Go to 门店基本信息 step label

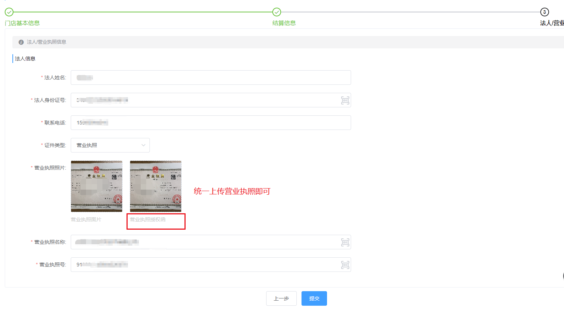pos(22,23)
